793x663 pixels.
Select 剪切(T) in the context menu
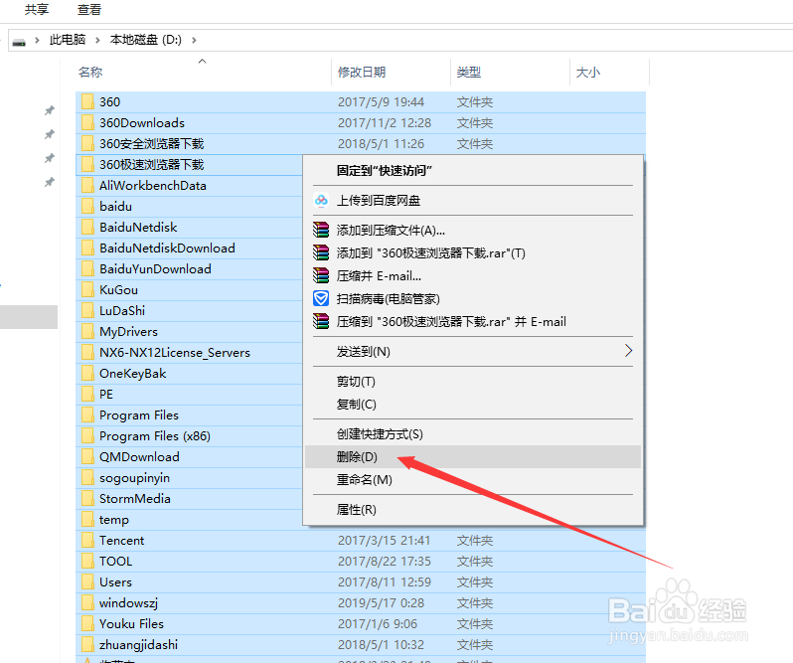point(473,382)
